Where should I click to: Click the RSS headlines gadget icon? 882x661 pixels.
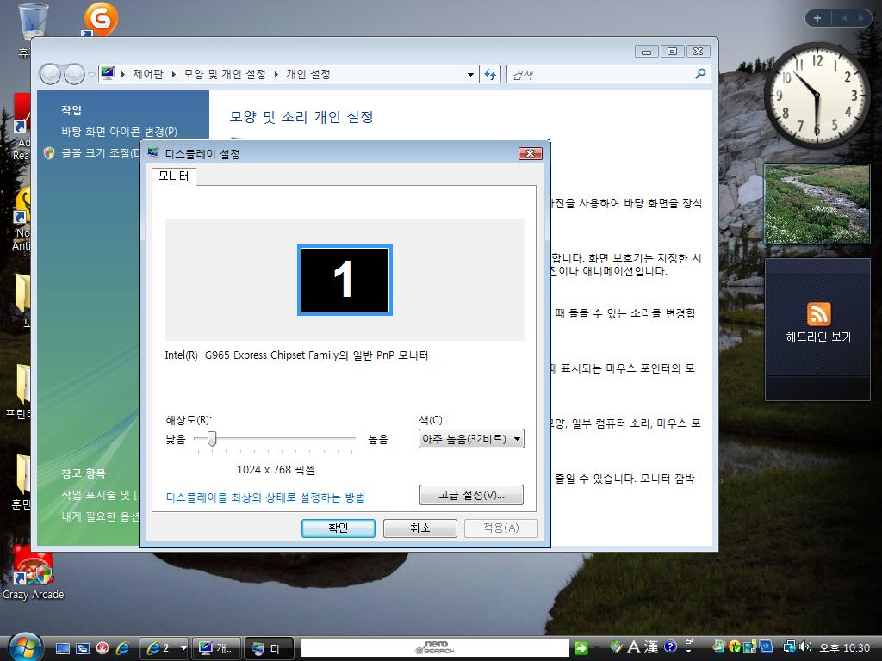pos(818,313)
